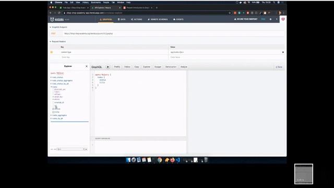Switch to the Remote Schemas tab
The height and width of the screenshot is (188, 334).
pyautogui.click(x=158, y=19)
